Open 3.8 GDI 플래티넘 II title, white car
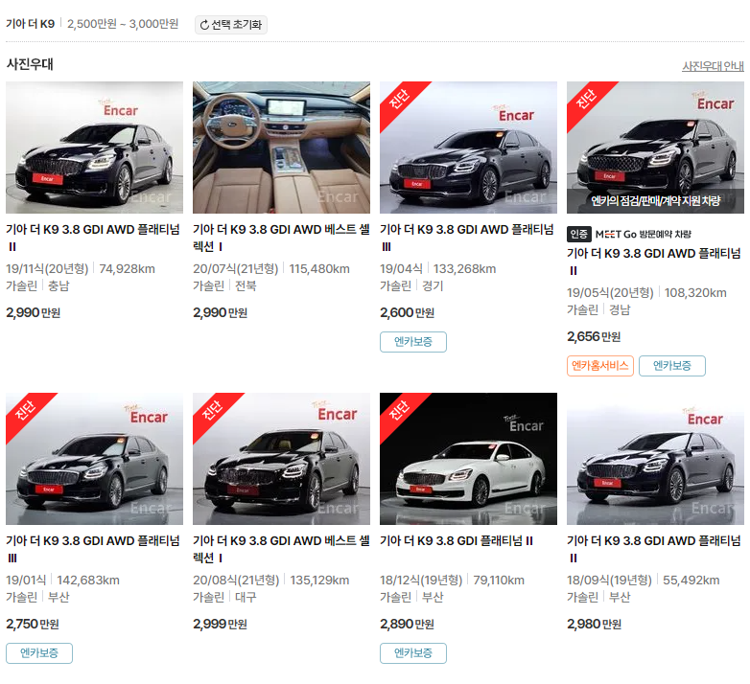Viewport: 750px width, 684px height. click(457, 540)
